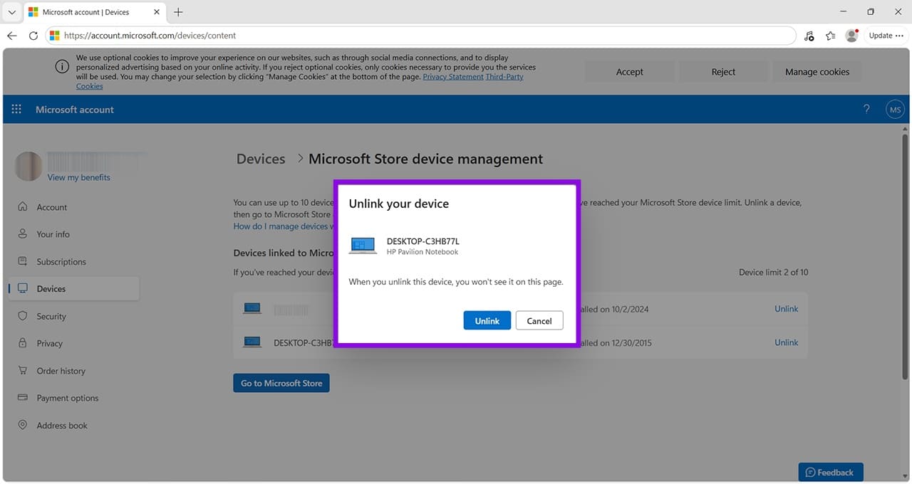Click the Account home icon in sidebar
The height and width of the screenshot is (484, 912).
[22, 206]
